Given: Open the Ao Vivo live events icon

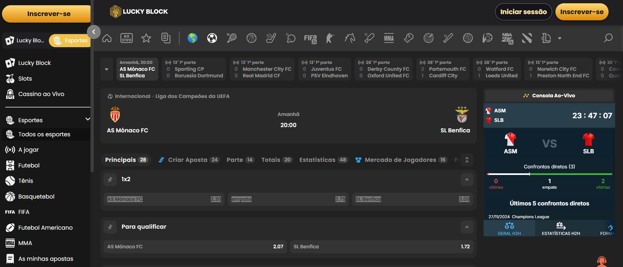Looking at the screenshot, I should pos(127,38).
